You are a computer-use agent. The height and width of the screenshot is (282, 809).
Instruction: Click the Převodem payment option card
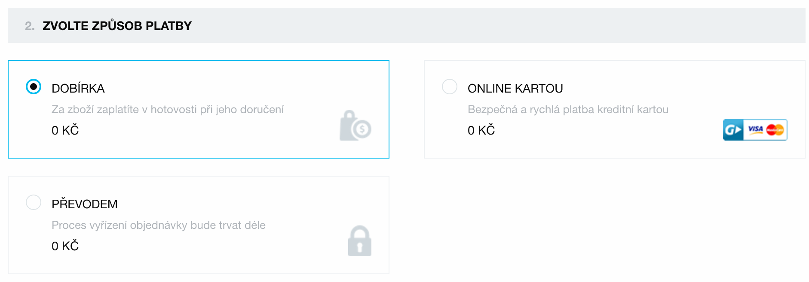pos(199,225)
